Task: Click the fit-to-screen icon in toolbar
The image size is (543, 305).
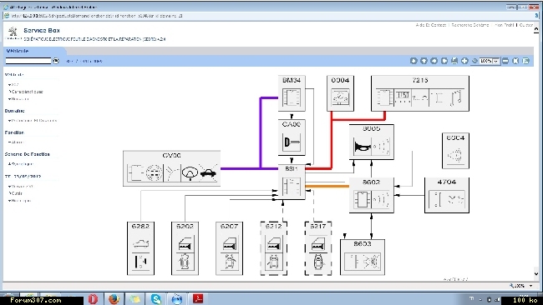Action: pos(515,61)
